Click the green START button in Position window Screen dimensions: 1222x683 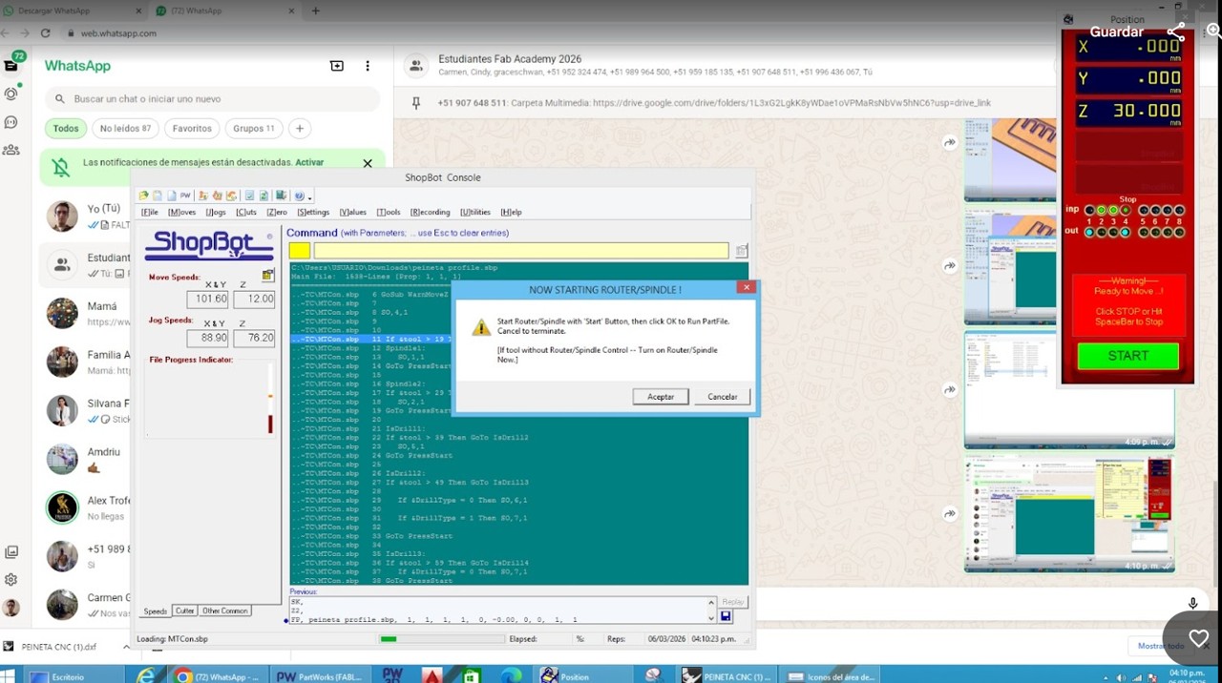(x=1127, y=356)
